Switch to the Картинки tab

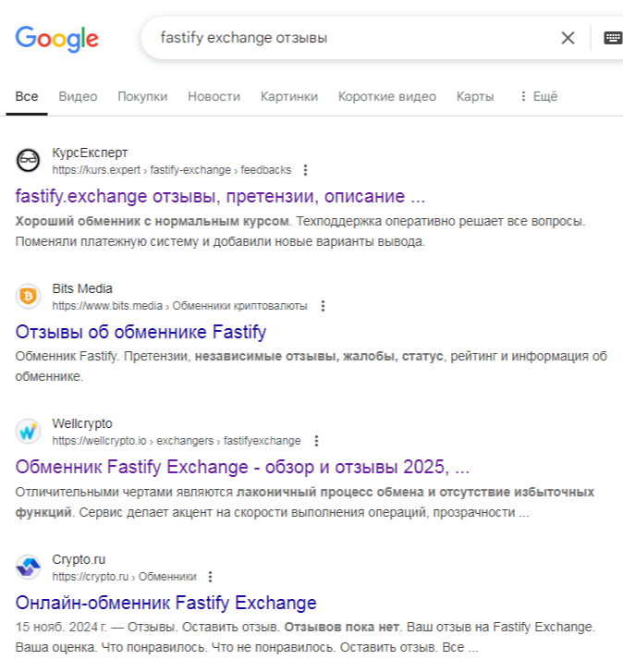(x=288, y=96)
